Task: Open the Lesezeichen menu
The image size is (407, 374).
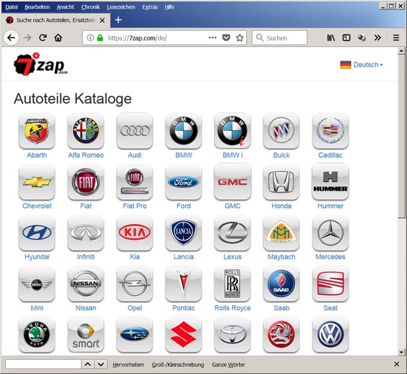Action: [x=121, y=7]
